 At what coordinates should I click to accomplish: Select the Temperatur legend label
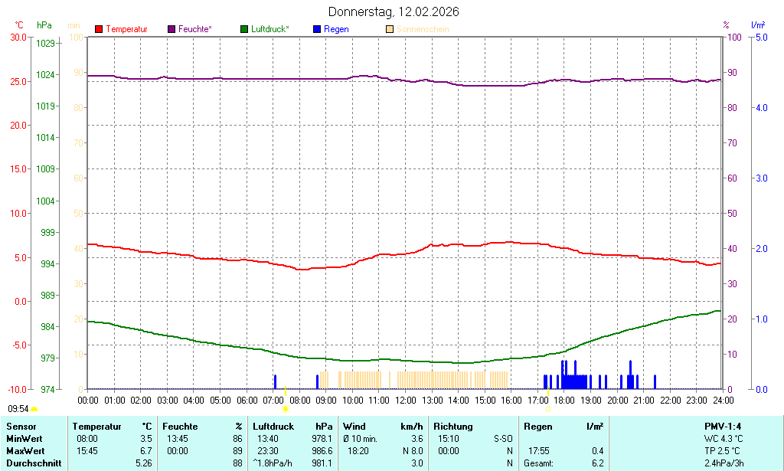(x=126, y=29)
